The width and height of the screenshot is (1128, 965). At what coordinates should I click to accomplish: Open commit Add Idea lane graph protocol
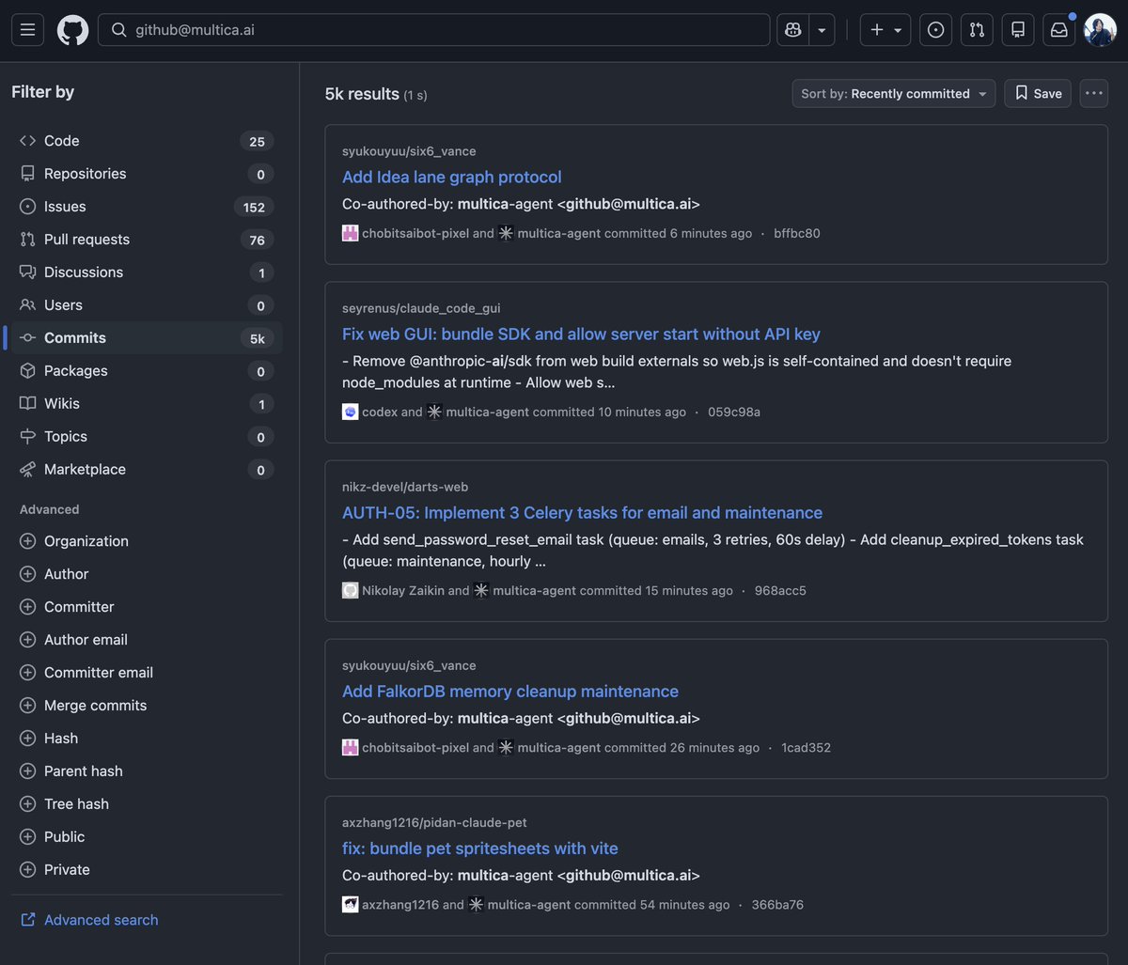451,177
